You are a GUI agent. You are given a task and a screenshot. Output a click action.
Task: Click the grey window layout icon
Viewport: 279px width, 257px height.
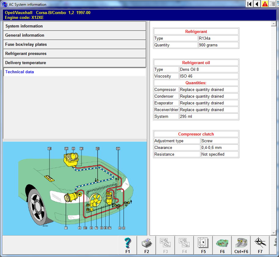pos(272,4)
